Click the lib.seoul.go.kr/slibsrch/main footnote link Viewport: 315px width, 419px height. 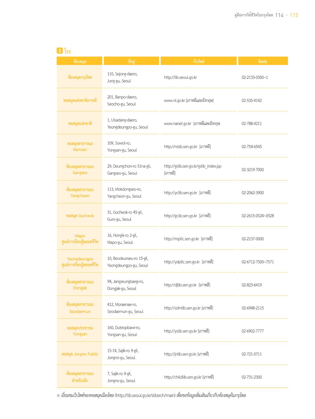pyautogui.click(x=145, y=396)
